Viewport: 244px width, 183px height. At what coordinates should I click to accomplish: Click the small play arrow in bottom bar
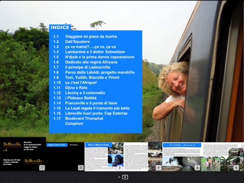pos(119,177)
